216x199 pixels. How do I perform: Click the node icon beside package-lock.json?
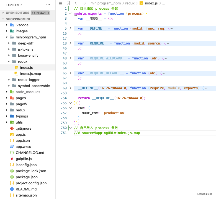tap(12, 171)
